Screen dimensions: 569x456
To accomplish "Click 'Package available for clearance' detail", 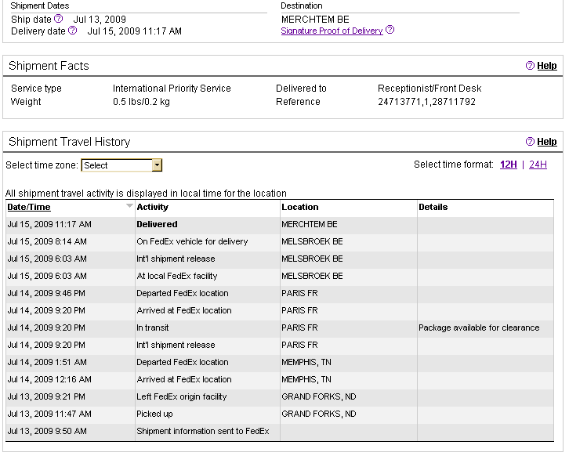I will click(x=479, y=328).
